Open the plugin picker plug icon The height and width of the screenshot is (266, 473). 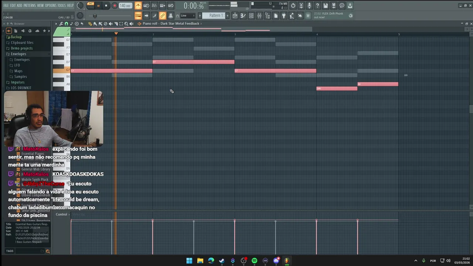(x=284, y=16)
